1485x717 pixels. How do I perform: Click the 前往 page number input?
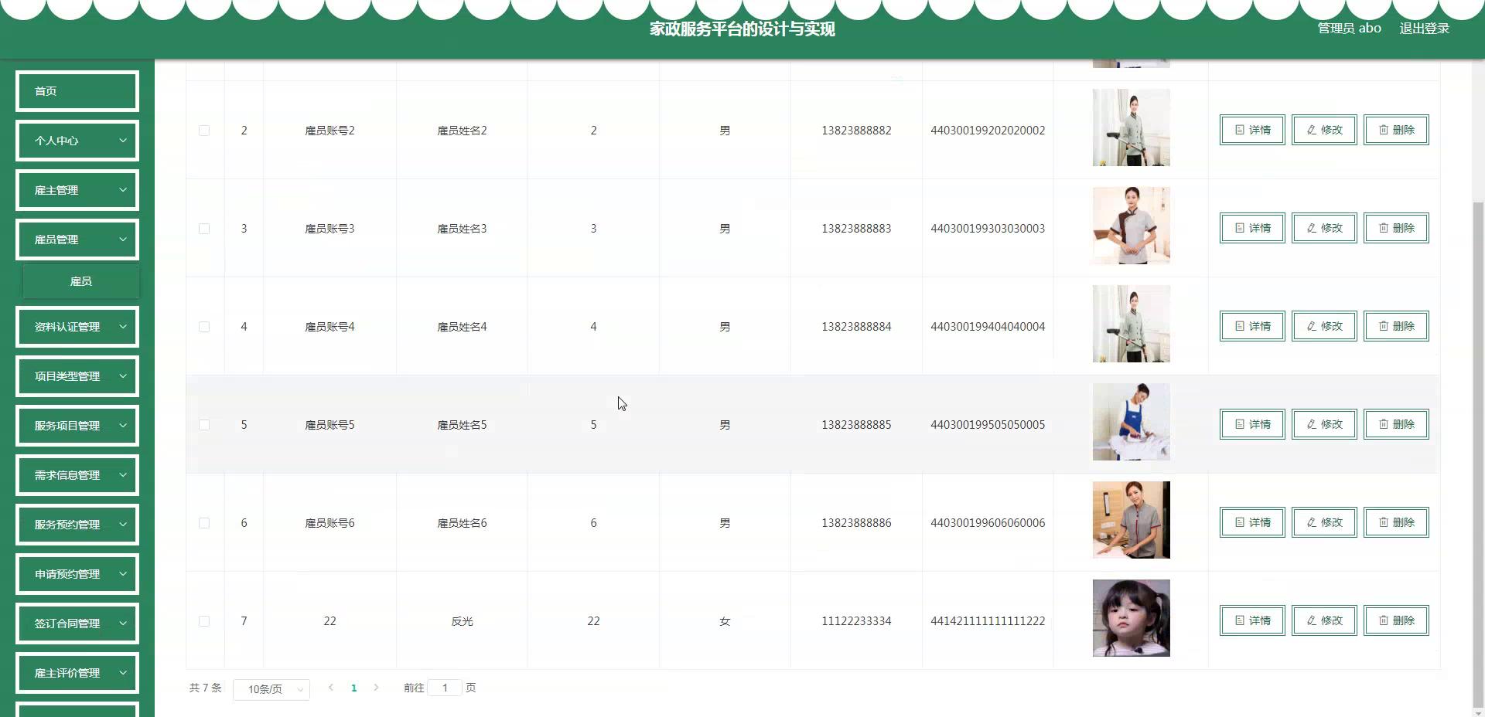click(x=445, y=688)
